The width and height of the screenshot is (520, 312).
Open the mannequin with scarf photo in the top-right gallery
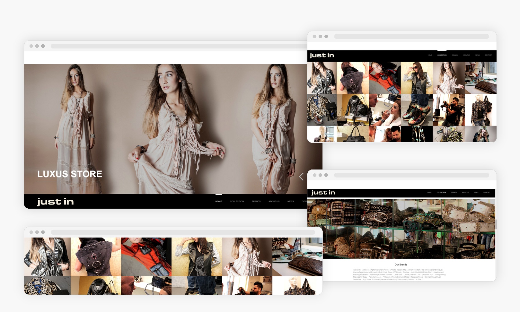(480, 110)
